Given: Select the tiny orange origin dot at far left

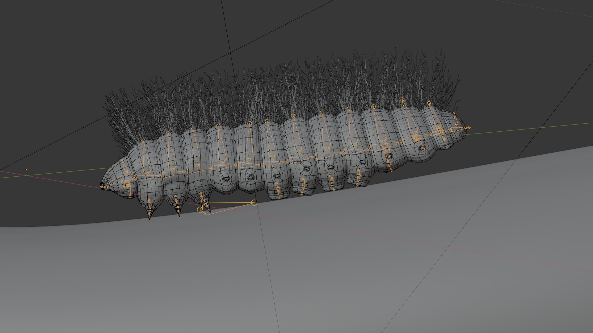Looking at the screenshot, I should (26, 169).
